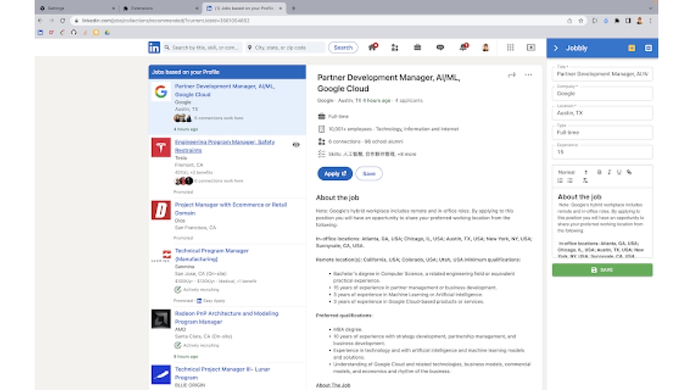Open Technical Project Manager III - Lunar job

pos(222,373)
